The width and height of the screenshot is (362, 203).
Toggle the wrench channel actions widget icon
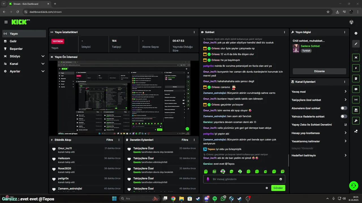click(356, 121)
